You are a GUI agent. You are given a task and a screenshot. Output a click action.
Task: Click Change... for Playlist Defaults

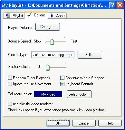(x=48, y=27)
